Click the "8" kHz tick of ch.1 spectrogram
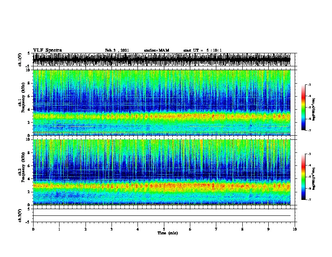This screenshot has height=257, width=332. (29, 83)
